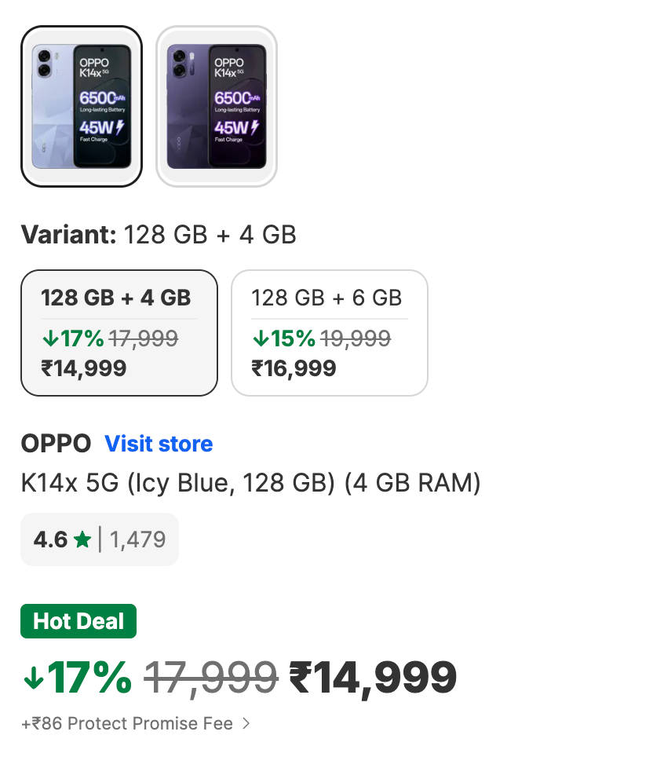Click the green star rating icon

pyautogui.click(x=82, y=539)
